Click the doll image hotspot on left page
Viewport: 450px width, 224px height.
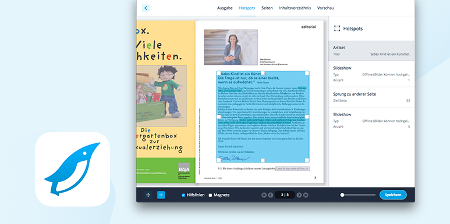[x=162, y=96]
